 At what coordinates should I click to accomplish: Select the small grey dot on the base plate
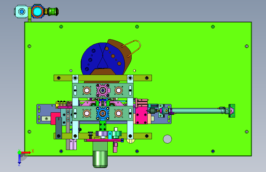point(71,71)
